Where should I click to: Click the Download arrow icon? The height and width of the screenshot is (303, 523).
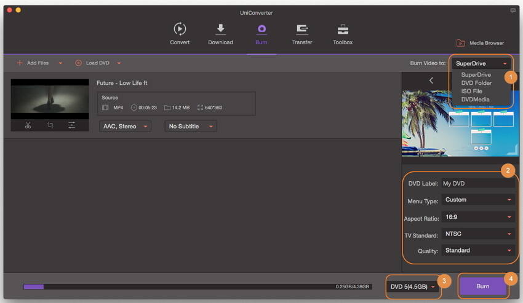[220, 29]
